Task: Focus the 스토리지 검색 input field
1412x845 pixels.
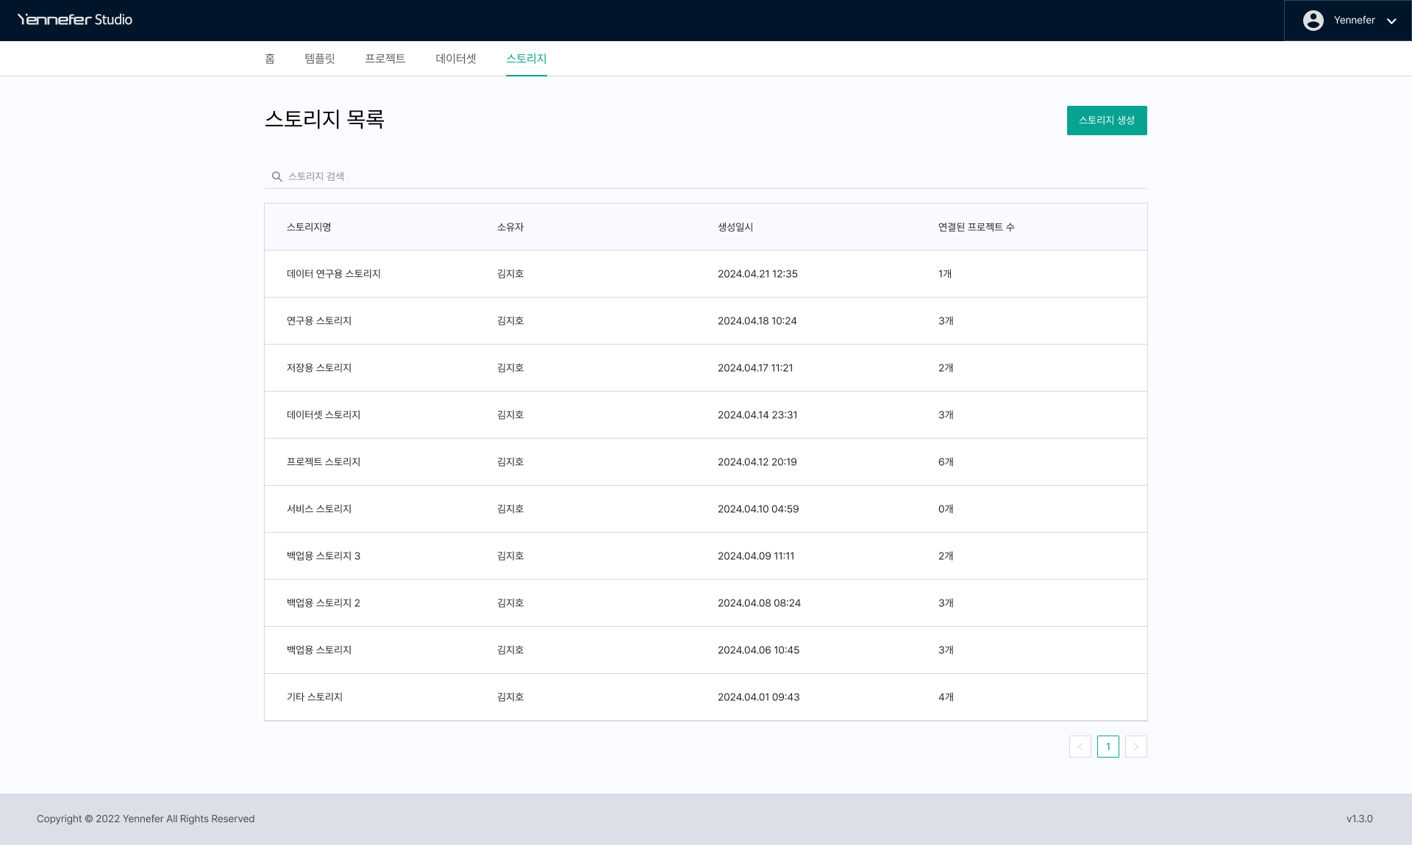Action: 706,176
